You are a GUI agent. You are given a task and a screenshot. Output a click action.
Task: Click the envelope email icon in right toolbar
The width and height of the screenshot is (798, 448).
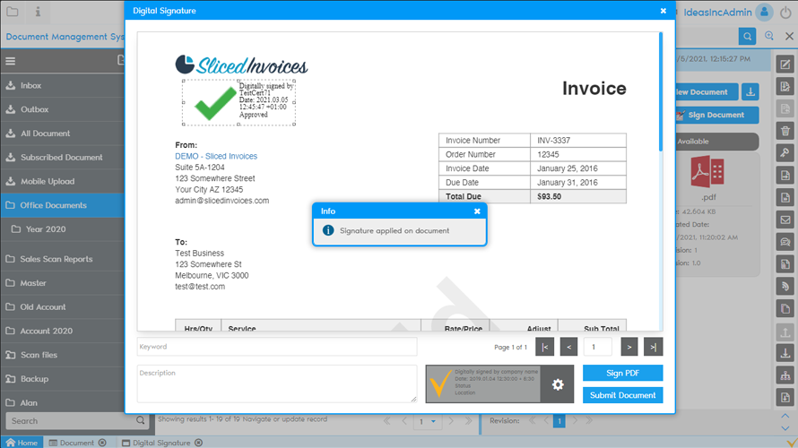[785, 220]
